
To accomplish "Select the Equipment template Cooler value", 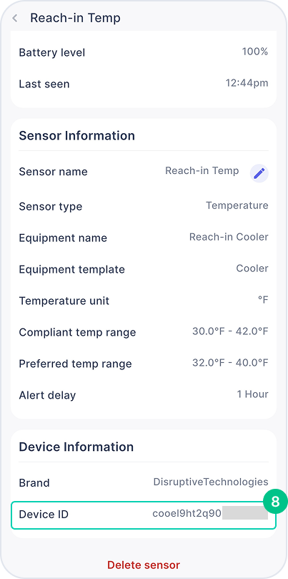I will 252,268.
